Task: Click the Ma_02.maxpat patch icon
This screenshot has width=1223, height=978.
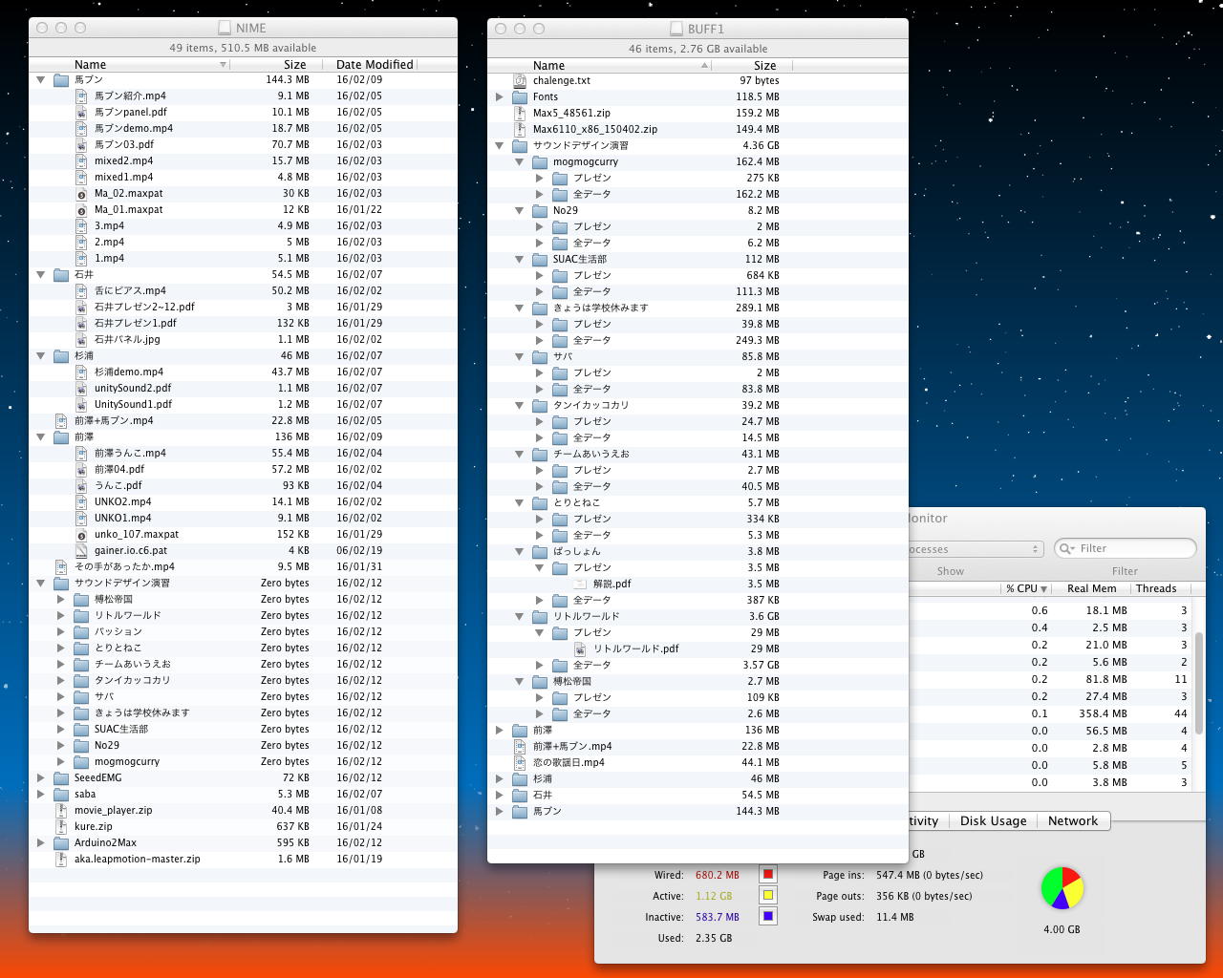Action: [81, 193]
